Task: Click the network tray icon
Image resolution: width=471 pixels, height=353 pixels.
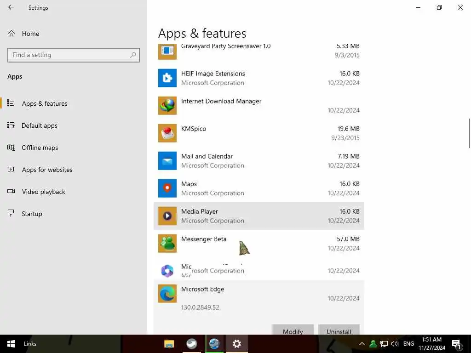Action: tap(384, 344)
